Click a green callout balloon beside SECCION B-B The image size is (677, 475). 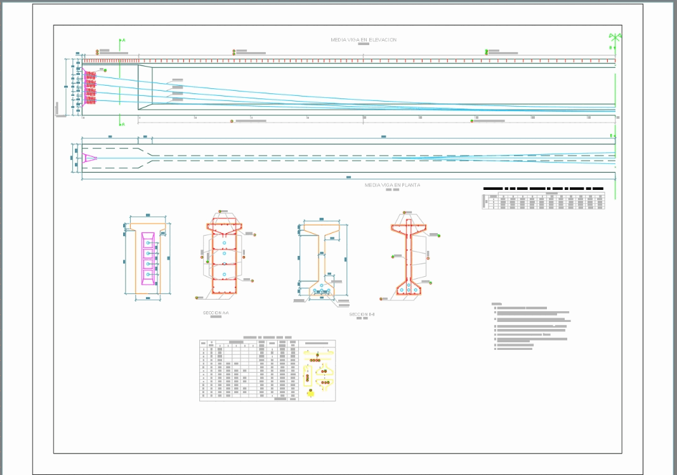439,234
